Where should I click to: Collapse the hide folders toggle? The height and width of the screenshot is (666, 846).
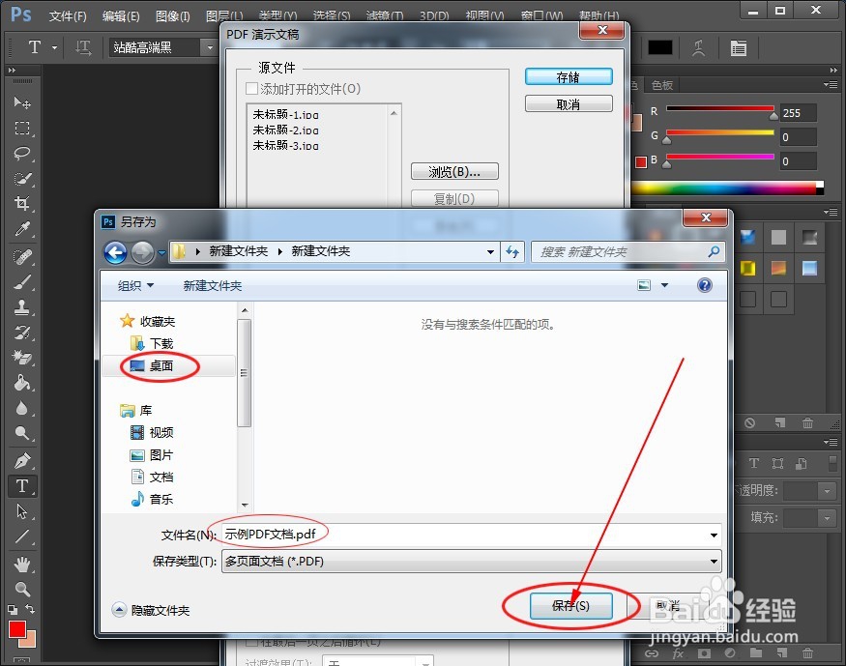119,610
